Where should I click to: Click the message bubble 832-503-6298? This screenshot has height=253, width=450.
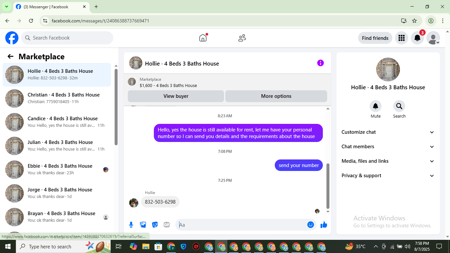tap(160, 202)
